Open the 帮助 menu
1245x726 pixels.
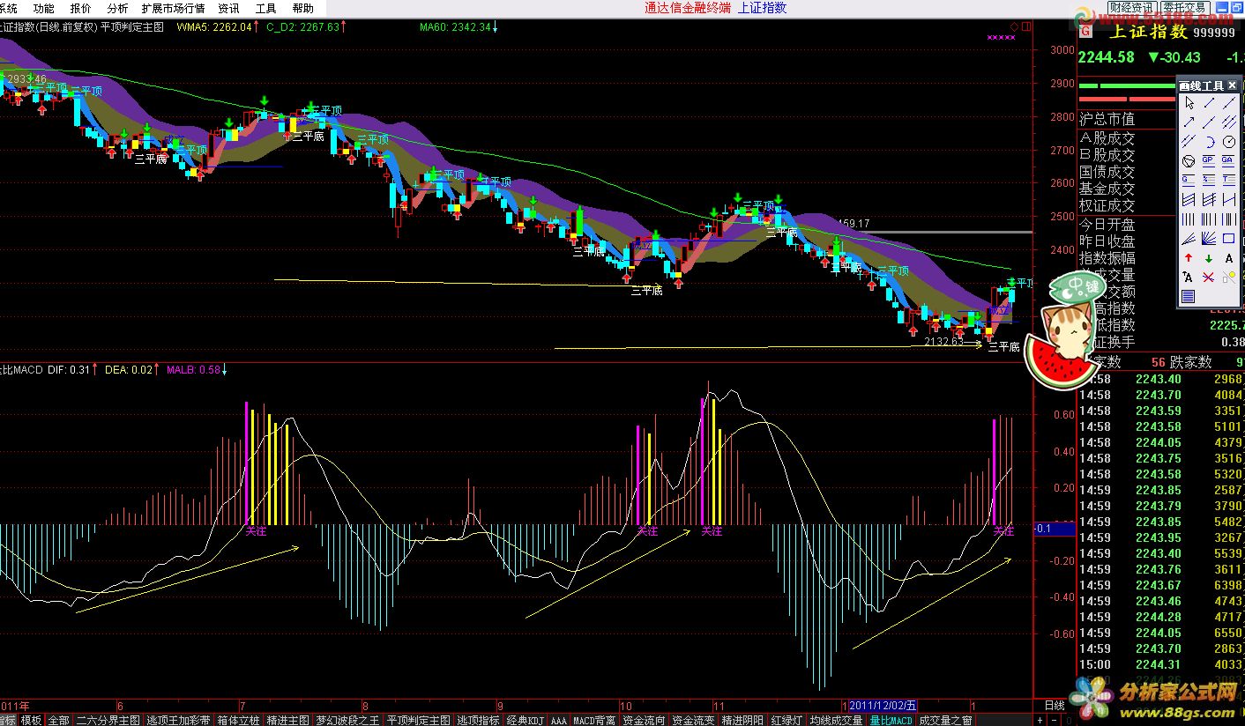[x=302, y=8]
